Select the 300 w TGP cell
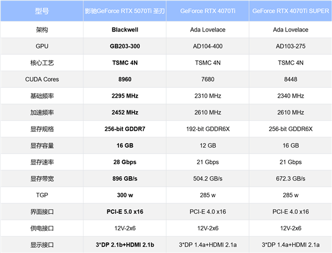The width and height of the screenshot is (332, 253). (124, 195)
